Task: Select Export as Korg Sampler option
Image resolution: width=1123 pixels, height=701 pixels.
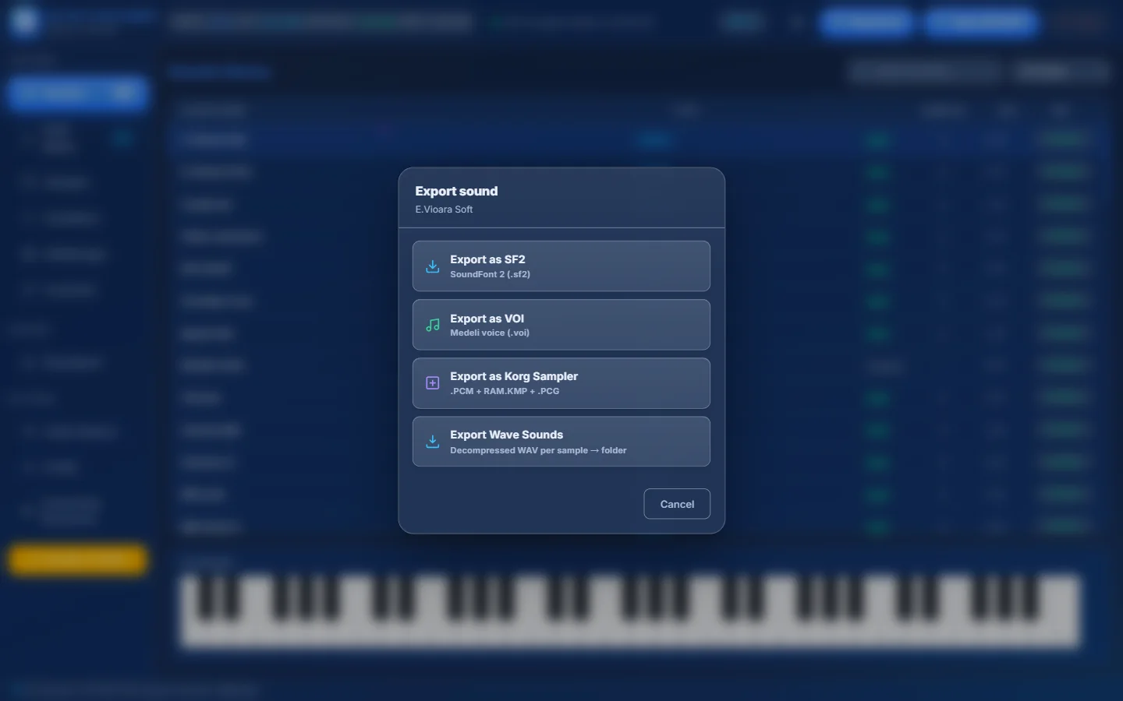Action: (561, 383)
